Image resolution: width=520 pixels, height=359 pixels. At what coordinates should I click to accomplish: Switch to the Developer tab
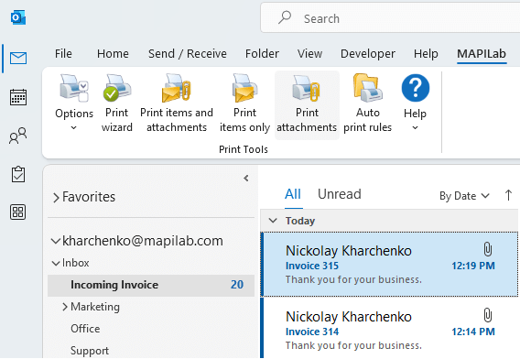point(368,53)
